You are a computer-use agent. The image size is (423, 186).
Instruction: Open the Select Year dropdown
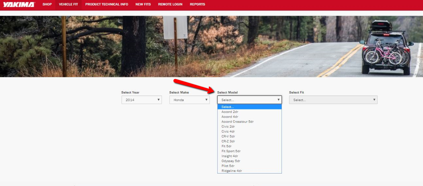point(141,100)
